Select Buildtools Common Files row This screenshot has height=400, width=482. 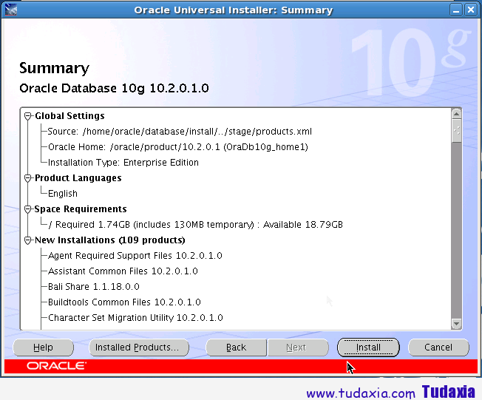[x=124, y=302]
